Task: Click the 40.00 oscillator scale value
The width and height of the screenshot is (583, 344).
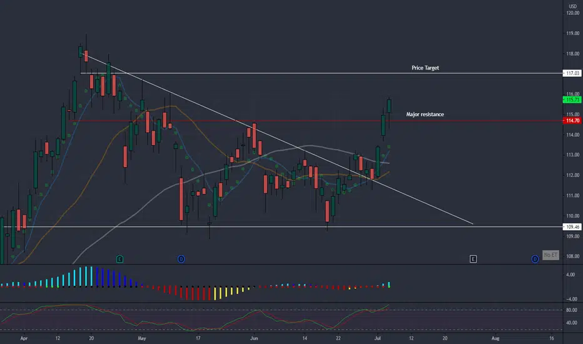Action: point(572,323)
